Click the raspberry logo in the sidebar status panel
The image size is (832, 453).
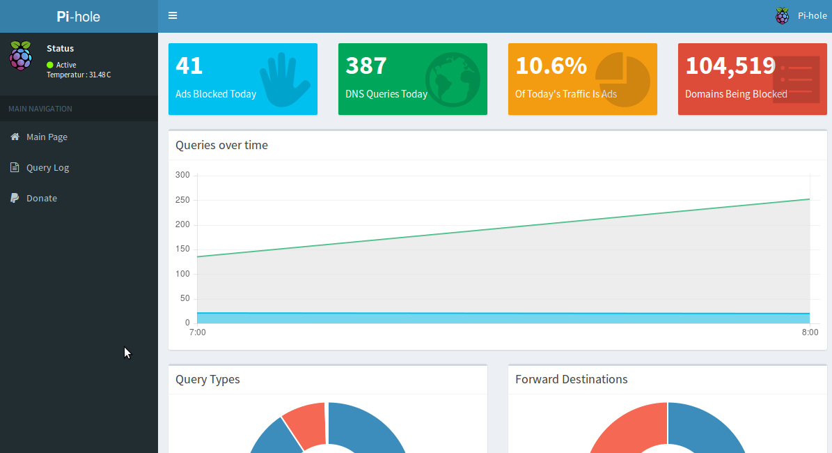(x=21, y=56)
